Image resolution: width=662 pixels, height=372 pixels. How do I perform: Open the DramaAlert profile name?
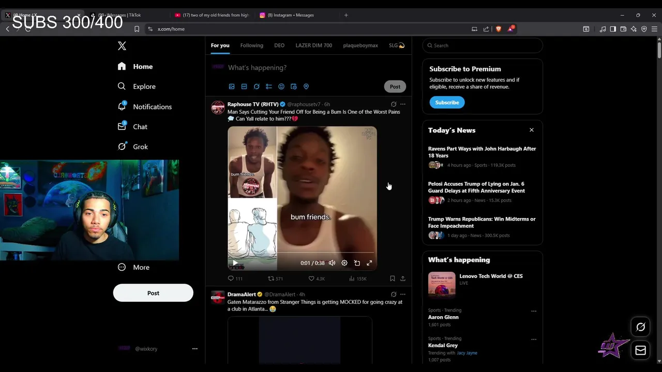click(242, 295)
